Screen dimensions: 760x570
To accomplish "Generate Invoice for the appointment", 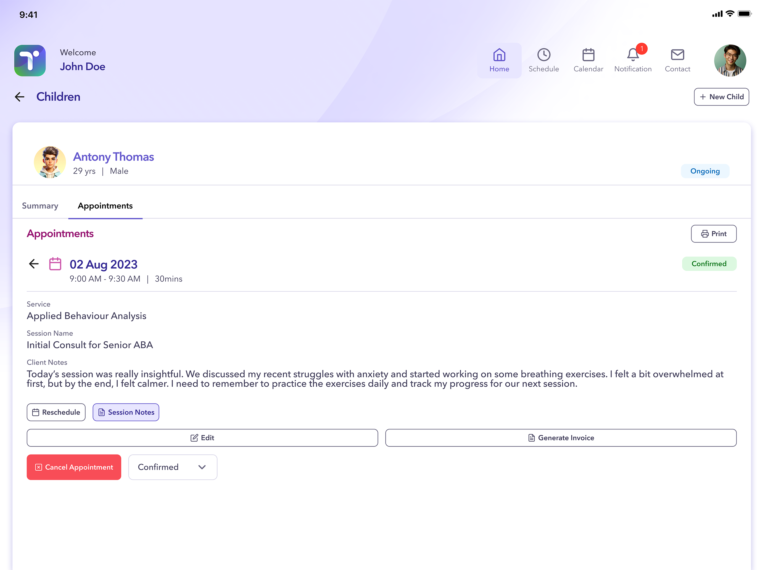I will pyautogui.click(x=561, y=438).
